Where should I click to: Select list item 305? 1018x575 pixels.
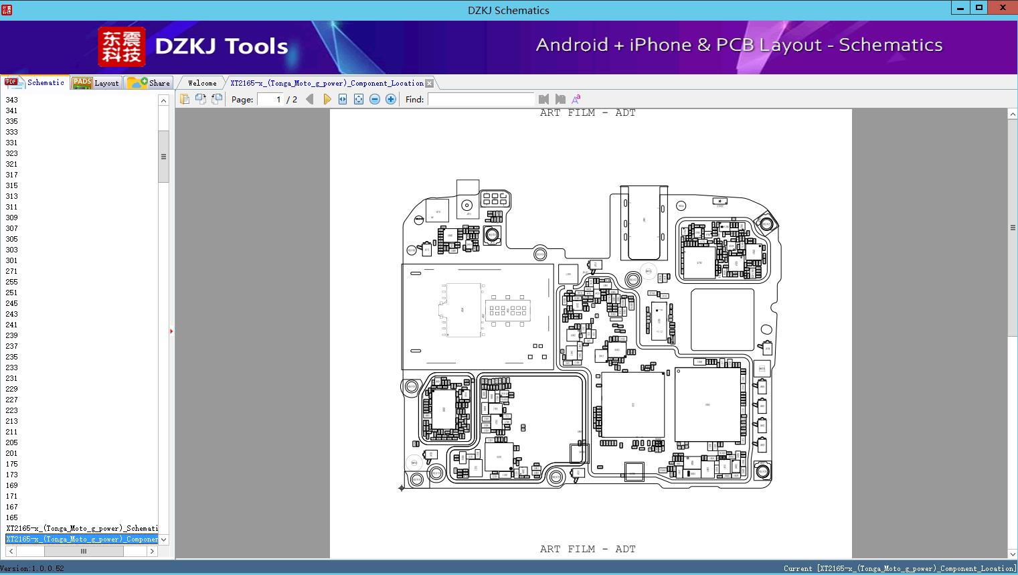pyautogui.click(x=11, y=239)
